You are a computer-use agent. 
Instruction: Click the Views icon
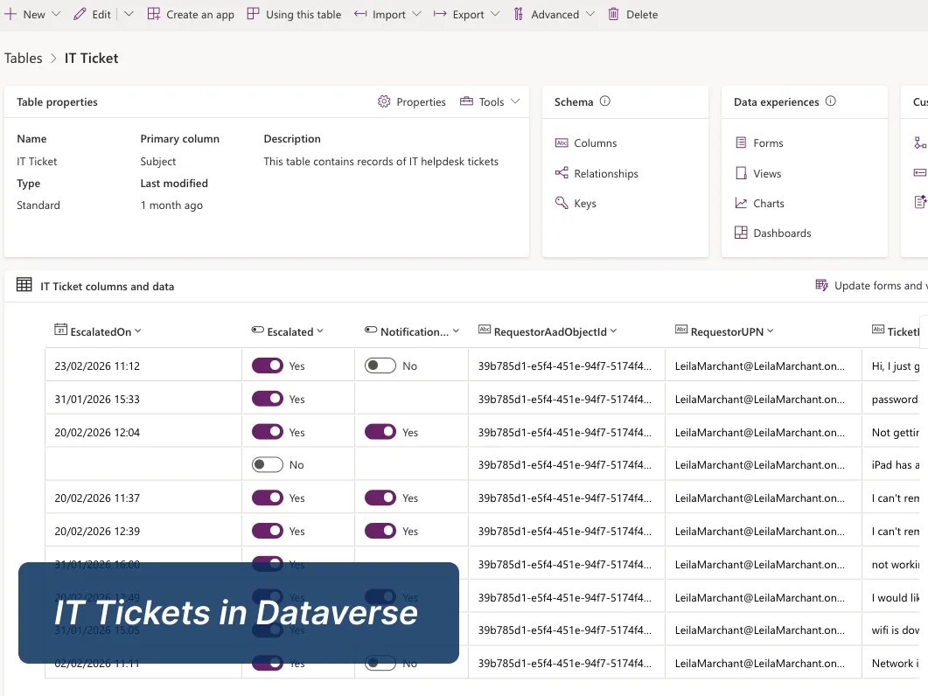[741, 173]
